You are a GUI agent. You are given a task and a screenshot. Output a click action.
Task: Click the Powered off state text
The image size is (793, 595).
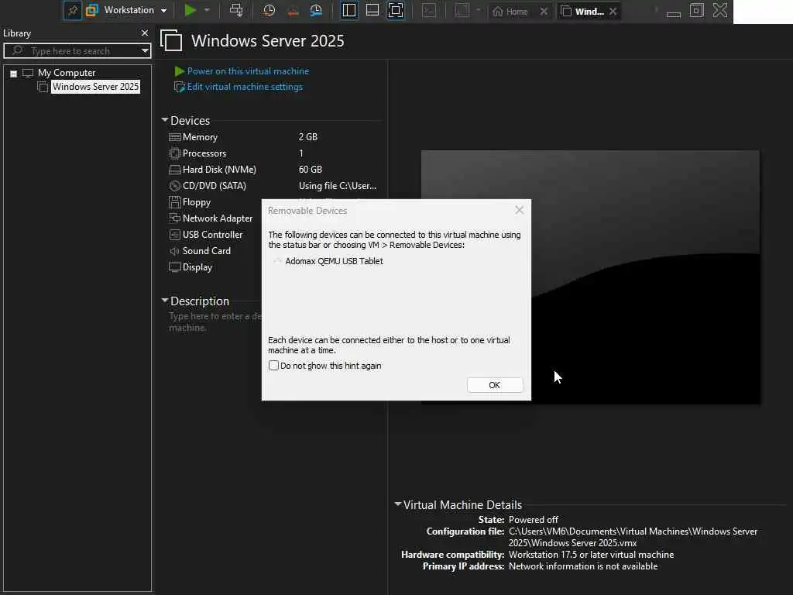(x=533, y=520)
